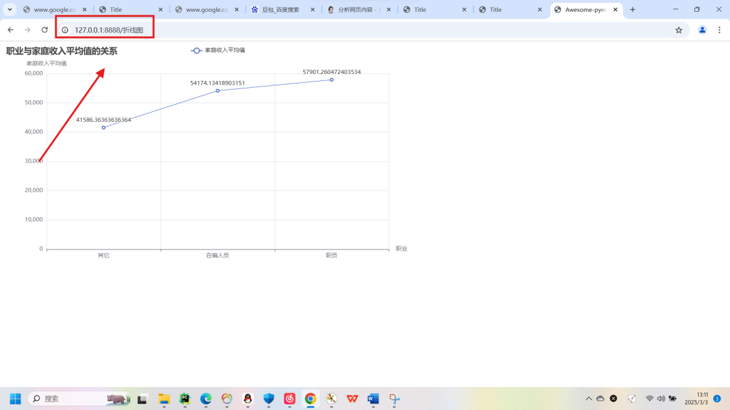Open Microsoft Word from the taskbar
The width and height of the screenshot is (730, 410).
(373, 399)
